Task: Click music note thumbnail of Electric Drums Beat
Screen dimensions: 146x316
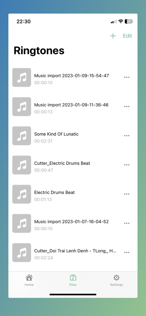Action: tap(21, 194)
